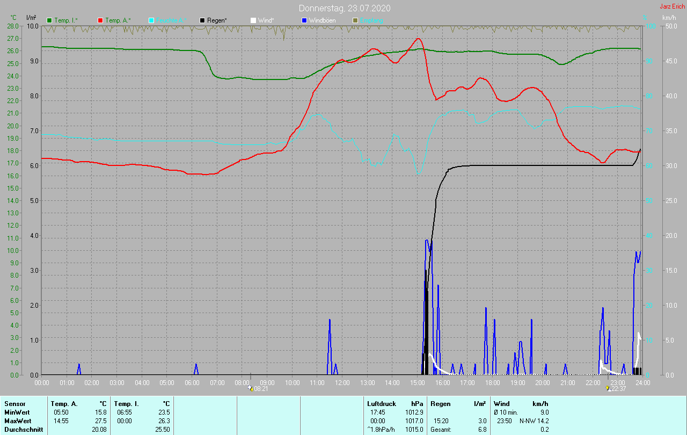Viewport: 687px width, 435px height.
Task: Click the wind maximum time 23:50
Action: pos(505,421)
